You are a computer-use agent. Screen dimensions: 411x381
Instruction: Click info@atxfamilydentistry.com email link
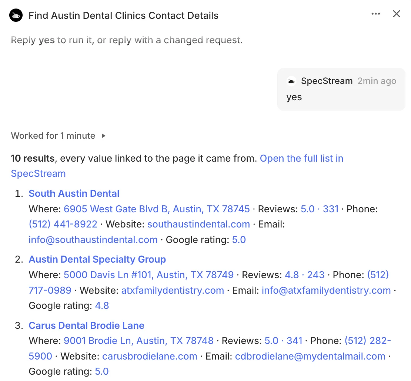point(326,290)
